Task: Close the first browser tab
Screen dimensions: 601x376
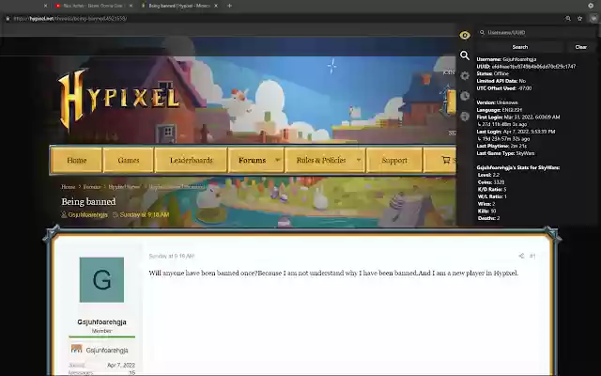Action: point(46,6)
